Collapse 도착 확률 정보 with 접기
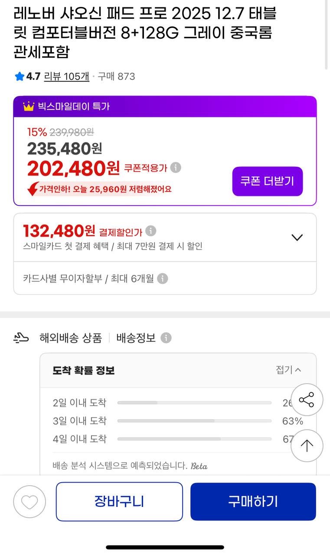The image size is (330, 556). (x=288, y=370)
